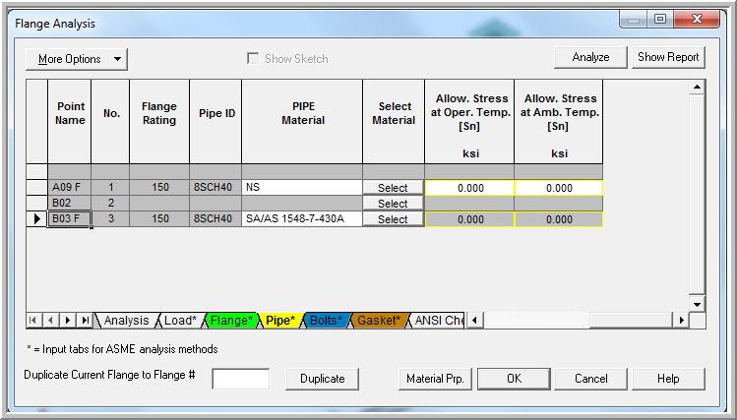This screenshot has height=420, width=737.
Task: Click the vertical scrollbar up arrow
Action: (697, 88)
